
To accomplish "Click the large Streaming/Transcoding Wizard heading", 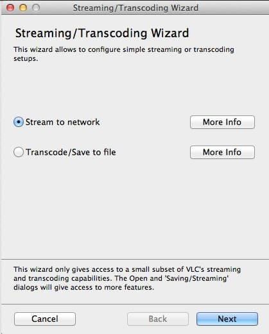I will pyautogui.click(x=102, y=33).
